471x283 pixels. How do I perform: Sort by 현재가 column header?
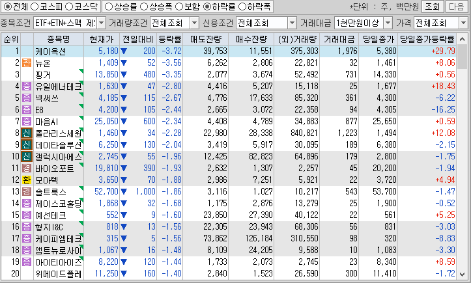(102, 39)
